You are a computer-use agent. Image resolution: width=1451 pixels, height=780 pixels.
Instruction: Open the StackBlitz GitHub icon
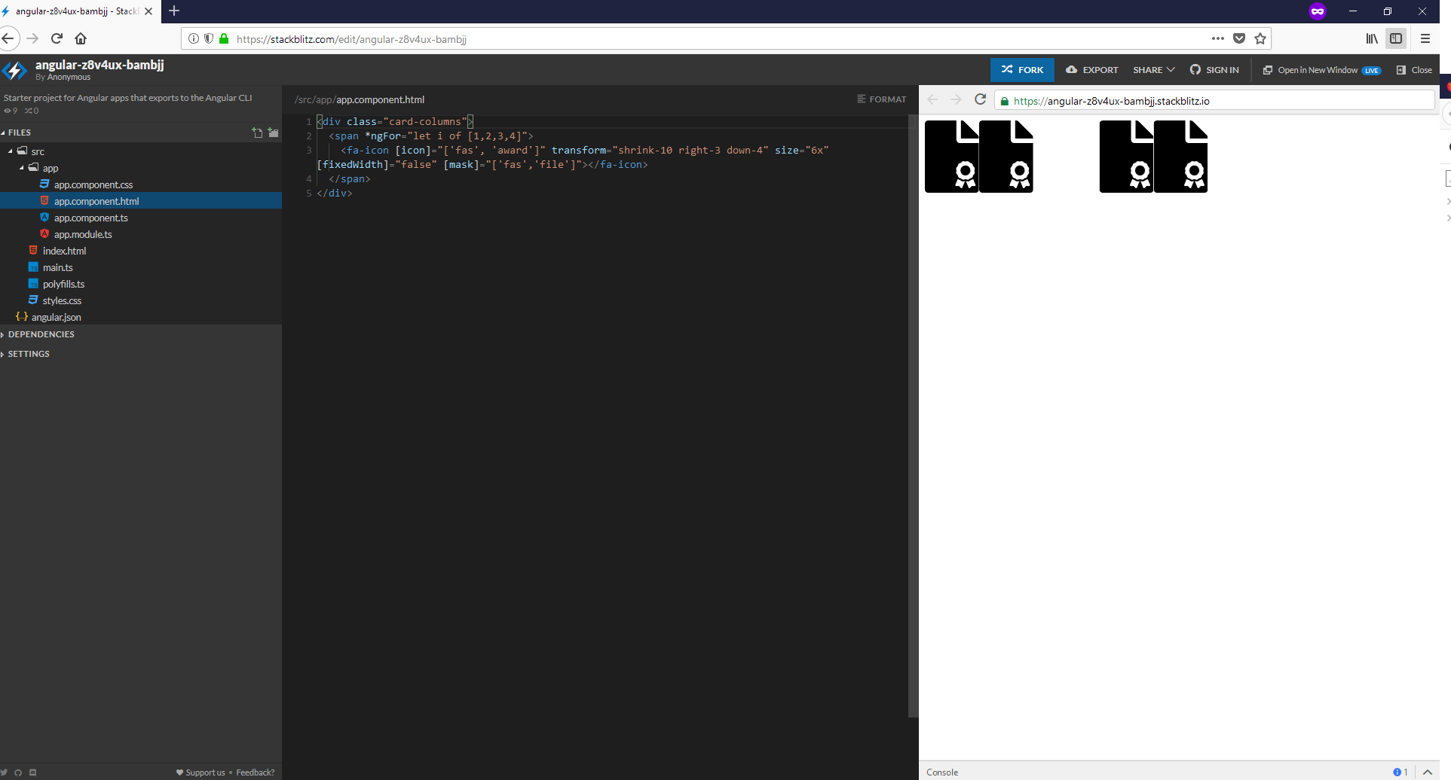pos(18,773)
